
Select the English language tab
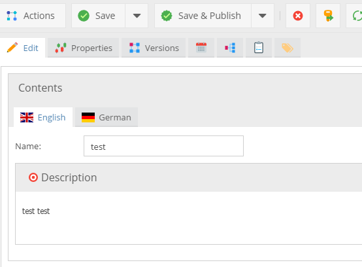coord(43,117)
